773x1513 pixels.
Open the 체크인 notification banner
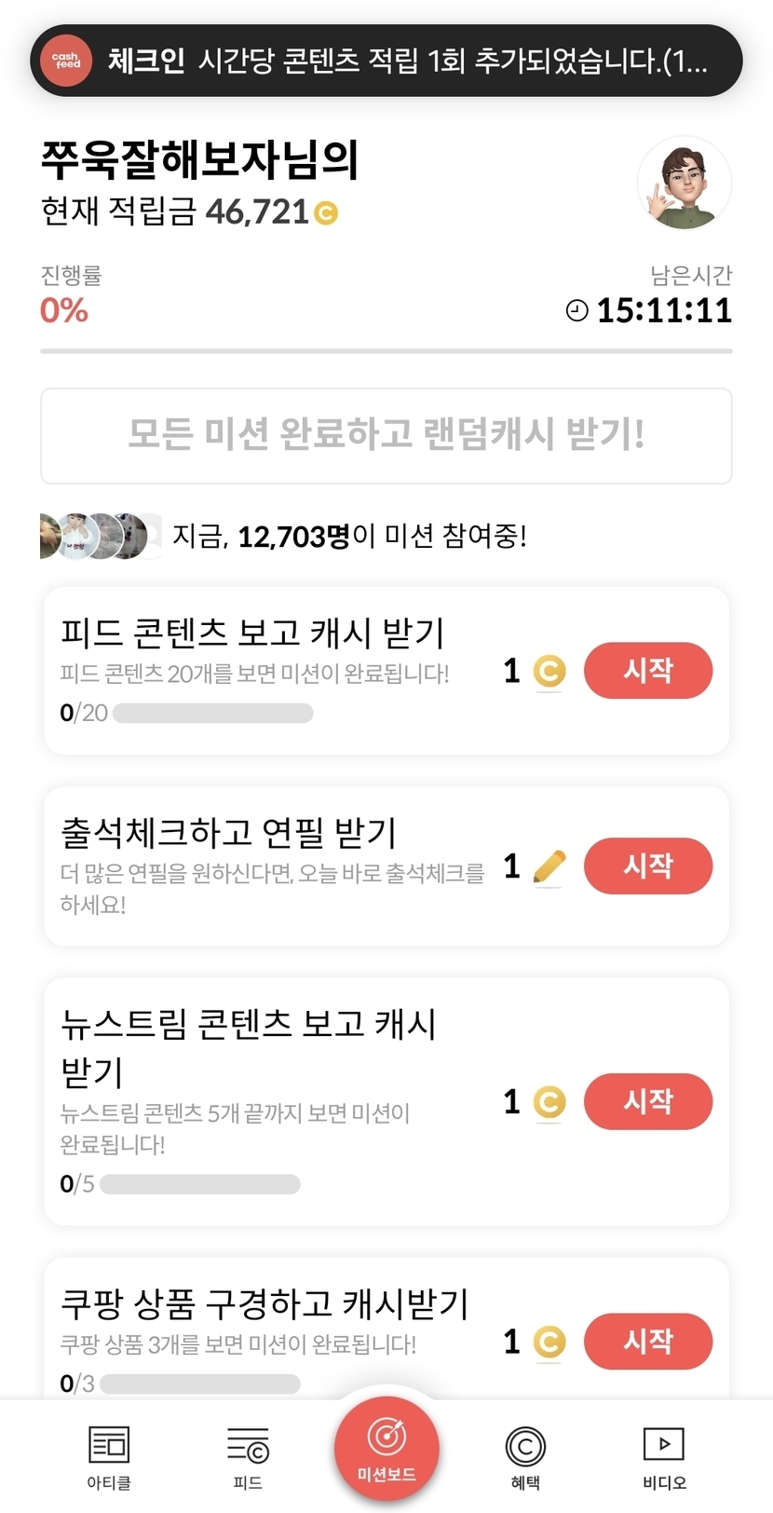(410, 61)
